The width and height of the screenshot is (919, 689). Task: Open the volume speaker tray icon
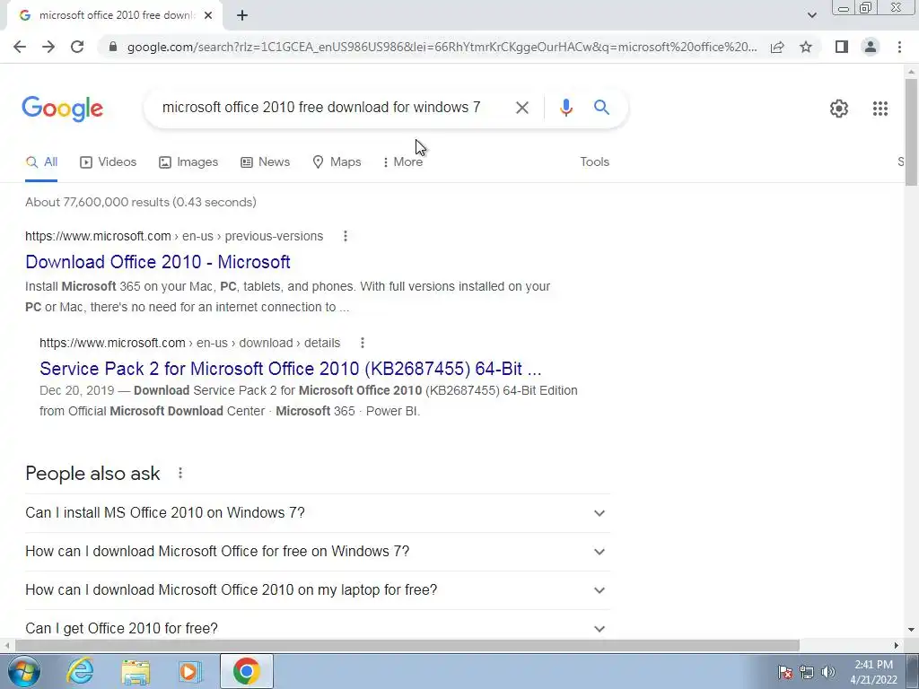click(828, 672)
